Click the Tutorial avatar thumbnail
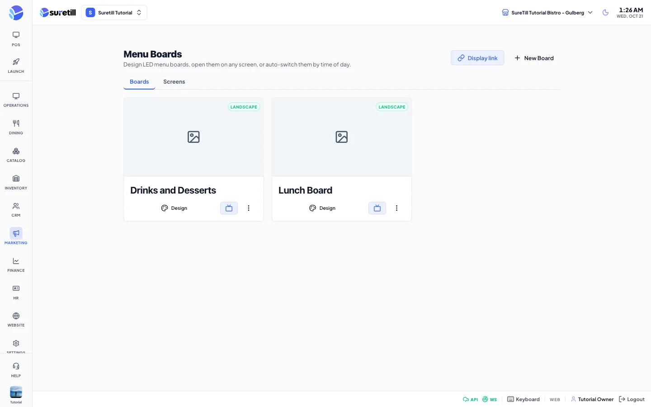The width and height of the screenshot is (651, 407). pyautogui.click(x=16, y=392)
